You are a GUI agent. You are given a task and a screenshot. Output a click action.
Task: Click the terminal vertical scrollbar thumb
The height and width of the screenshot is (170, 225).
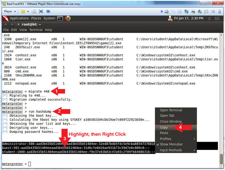click(x=221, y=159)
